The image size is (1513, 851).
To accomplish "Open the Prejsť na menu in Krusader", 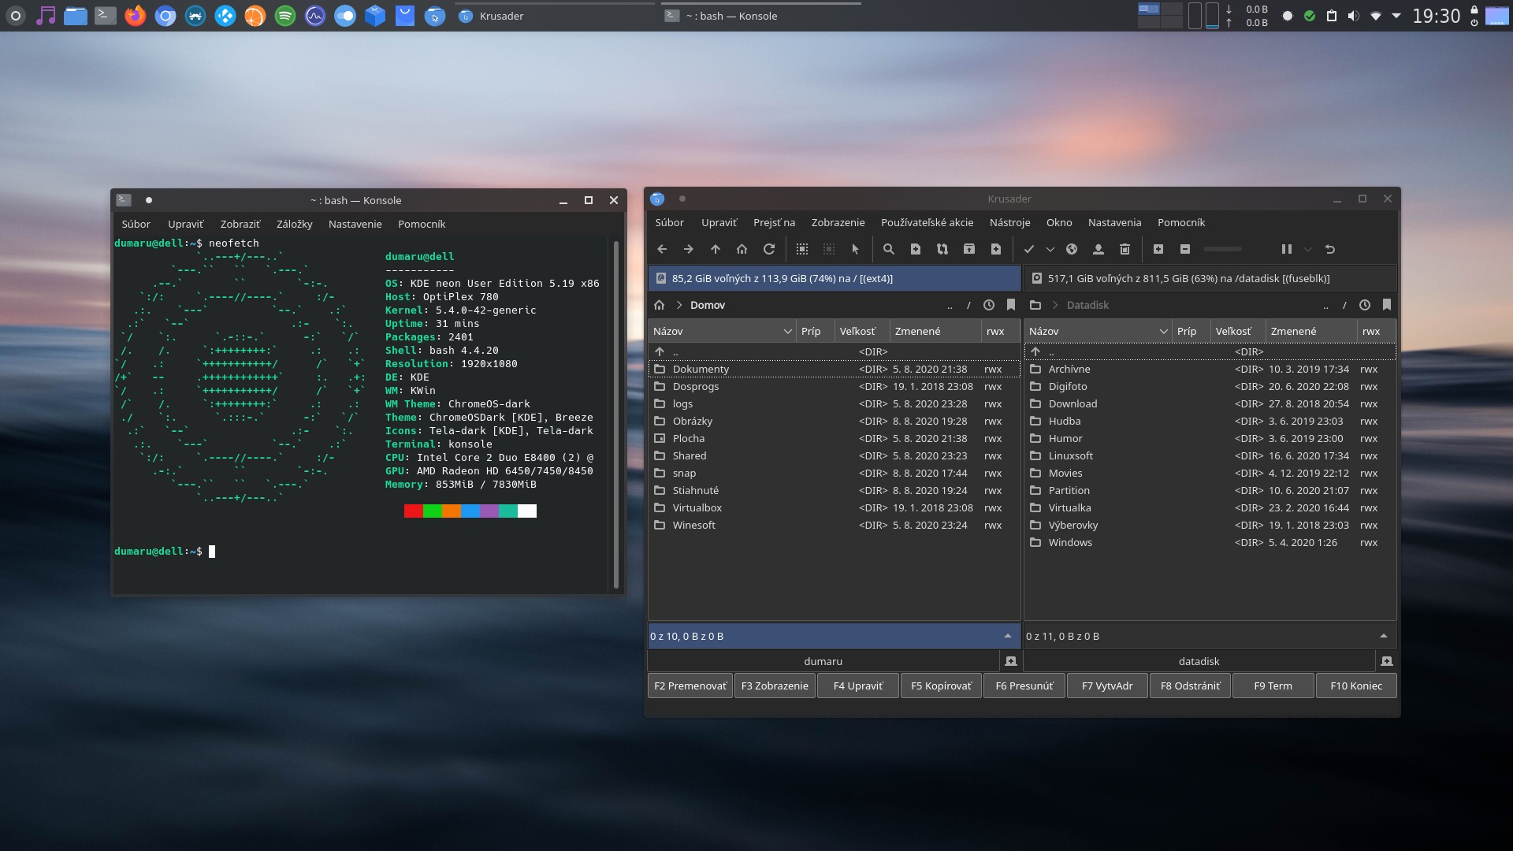I will [774, 222].
